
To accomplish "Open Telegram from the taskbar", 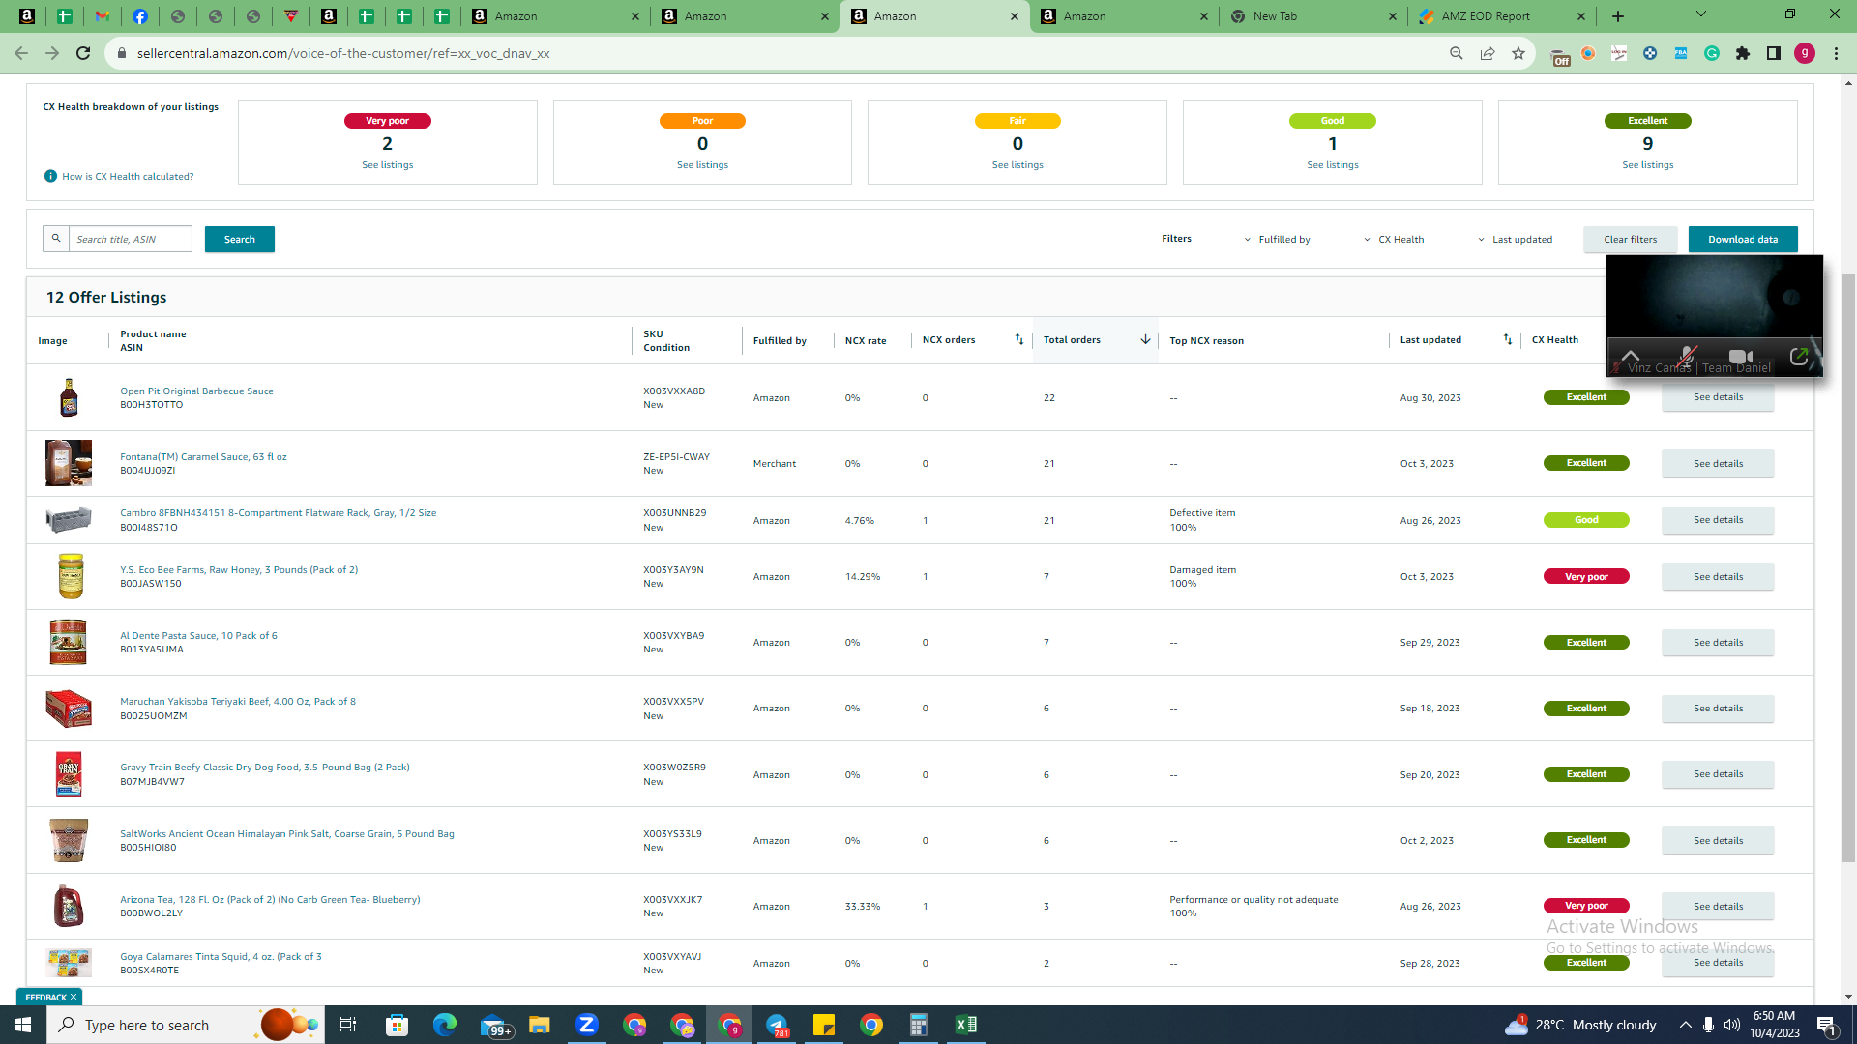I will 777,1025.
